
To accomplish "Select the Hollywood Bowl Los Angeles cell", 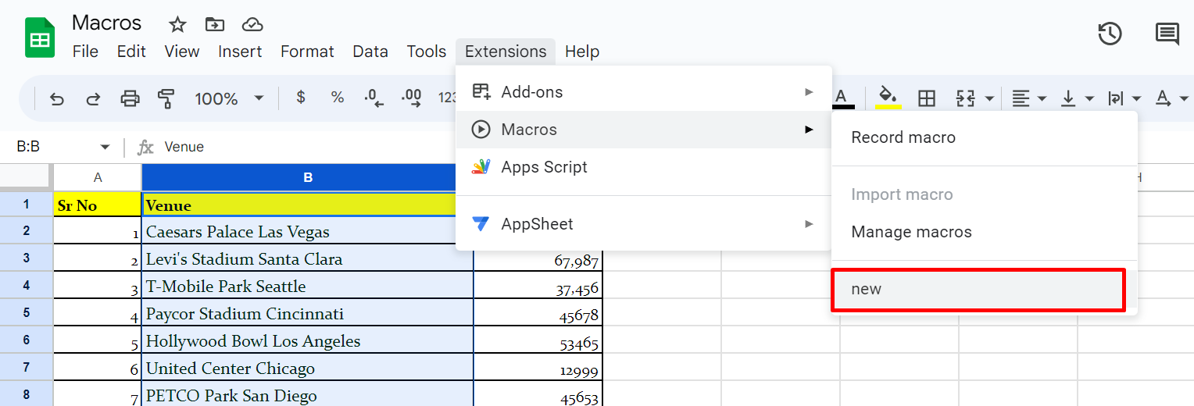I will coord(308,341).
